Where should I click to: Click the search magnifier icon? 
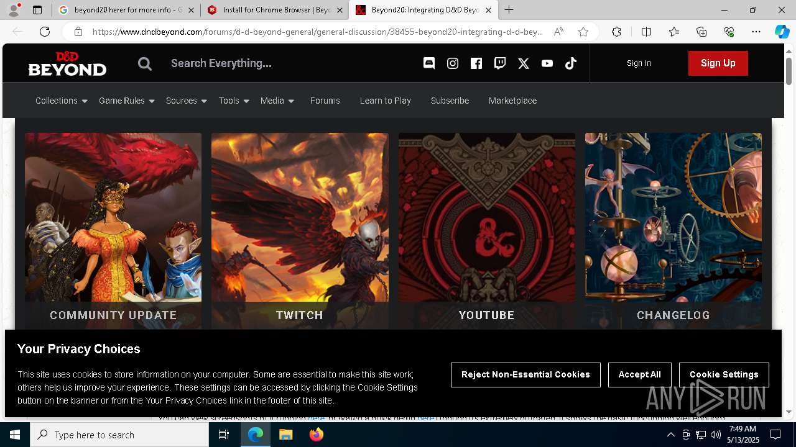pyautogui.click(x=145, y=63)
